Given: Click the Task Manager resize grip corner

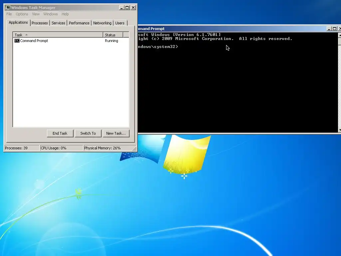Looking at the screenshot, I should coord(135,149).
